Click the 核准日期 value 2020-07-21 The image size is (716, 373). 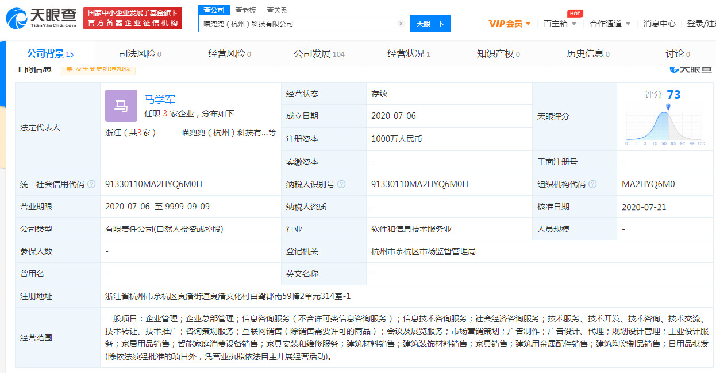coord(644,207)
